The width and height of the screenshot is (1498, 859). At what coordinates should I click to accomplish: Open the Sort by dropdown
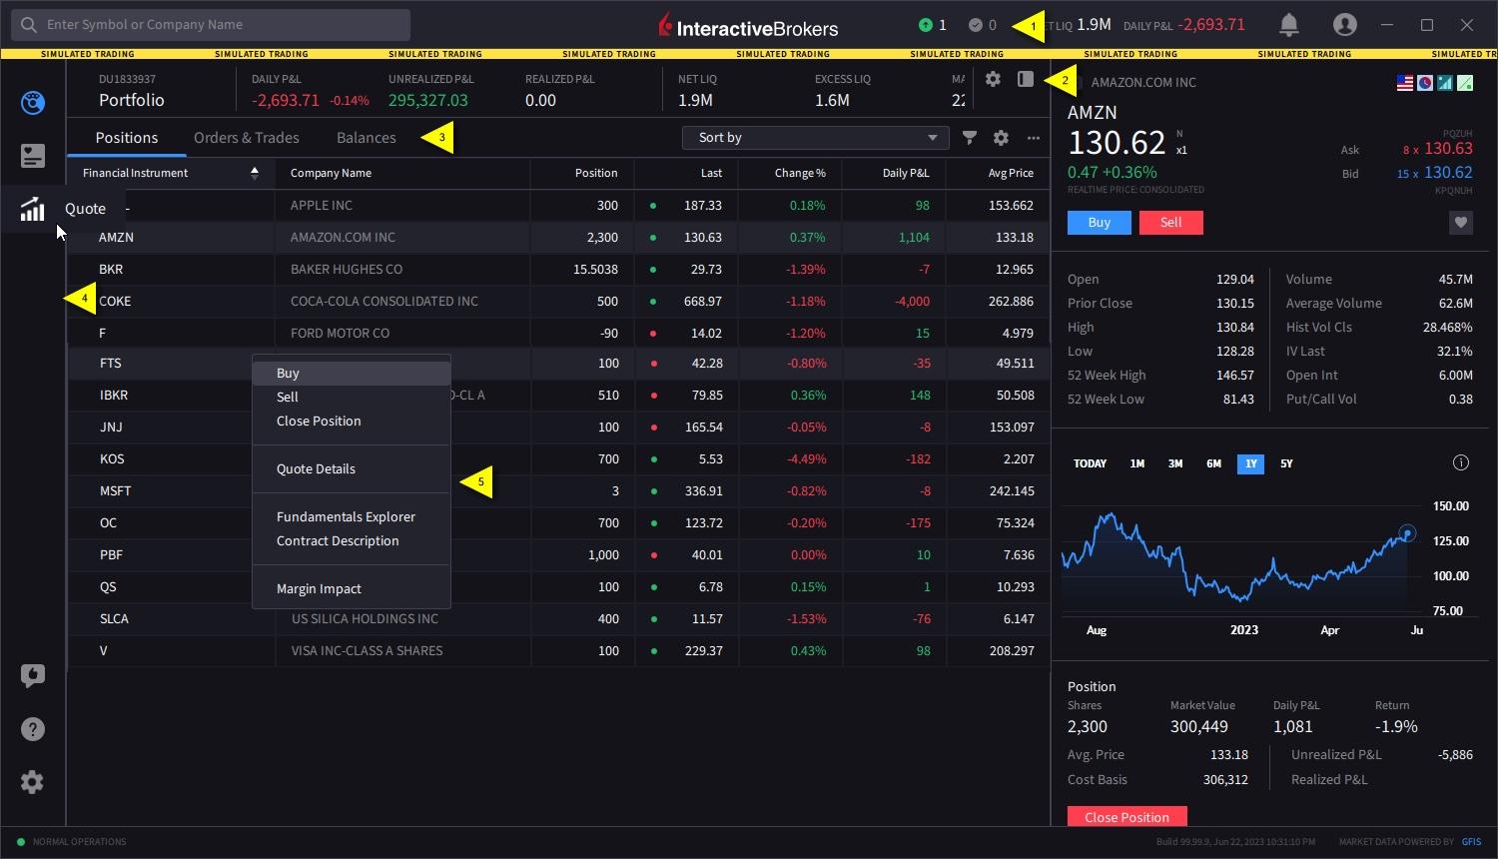pyautogui.click(x=814, y=138)
